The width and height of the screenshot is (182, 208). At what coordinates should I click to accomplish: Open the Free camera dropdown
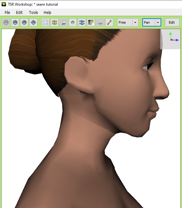coord(135,22)
